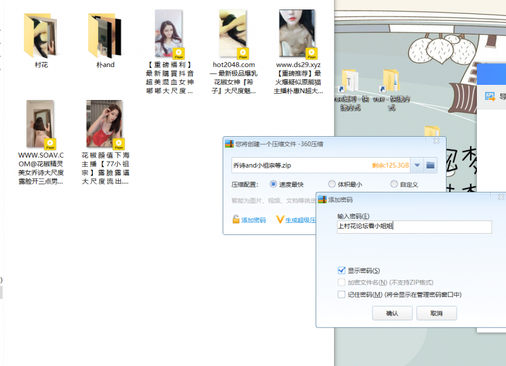
Task: Click the 确认 button
Action: pyautogui.click(x=392, y=313)
